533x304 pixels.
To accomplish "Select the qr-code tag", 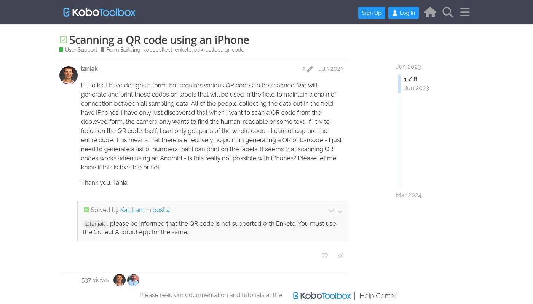I will point(234,50).
